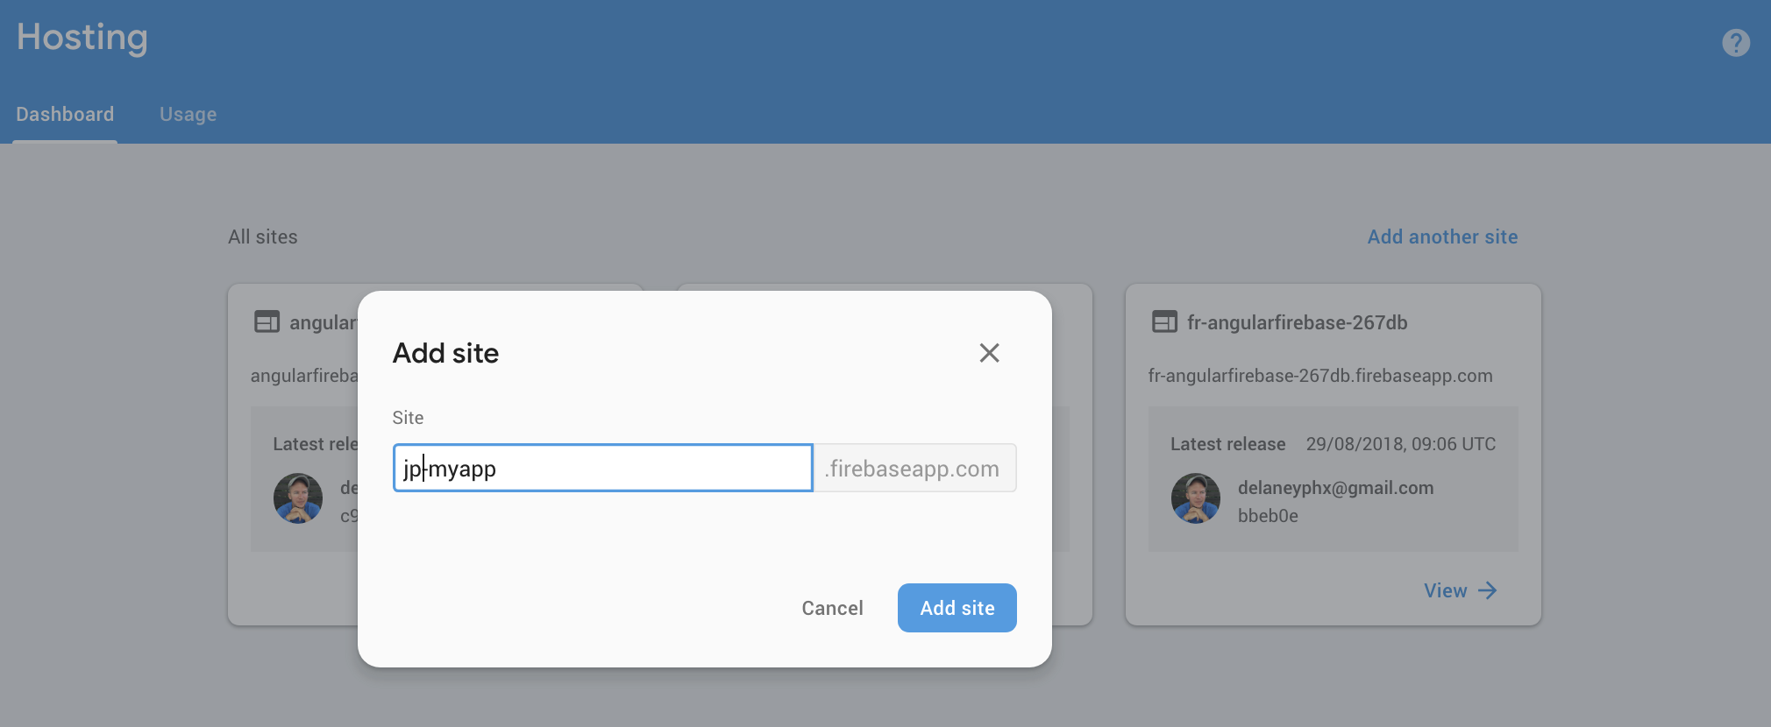
Task: Click the site icon on the angular site card
Action: point(266,321)
